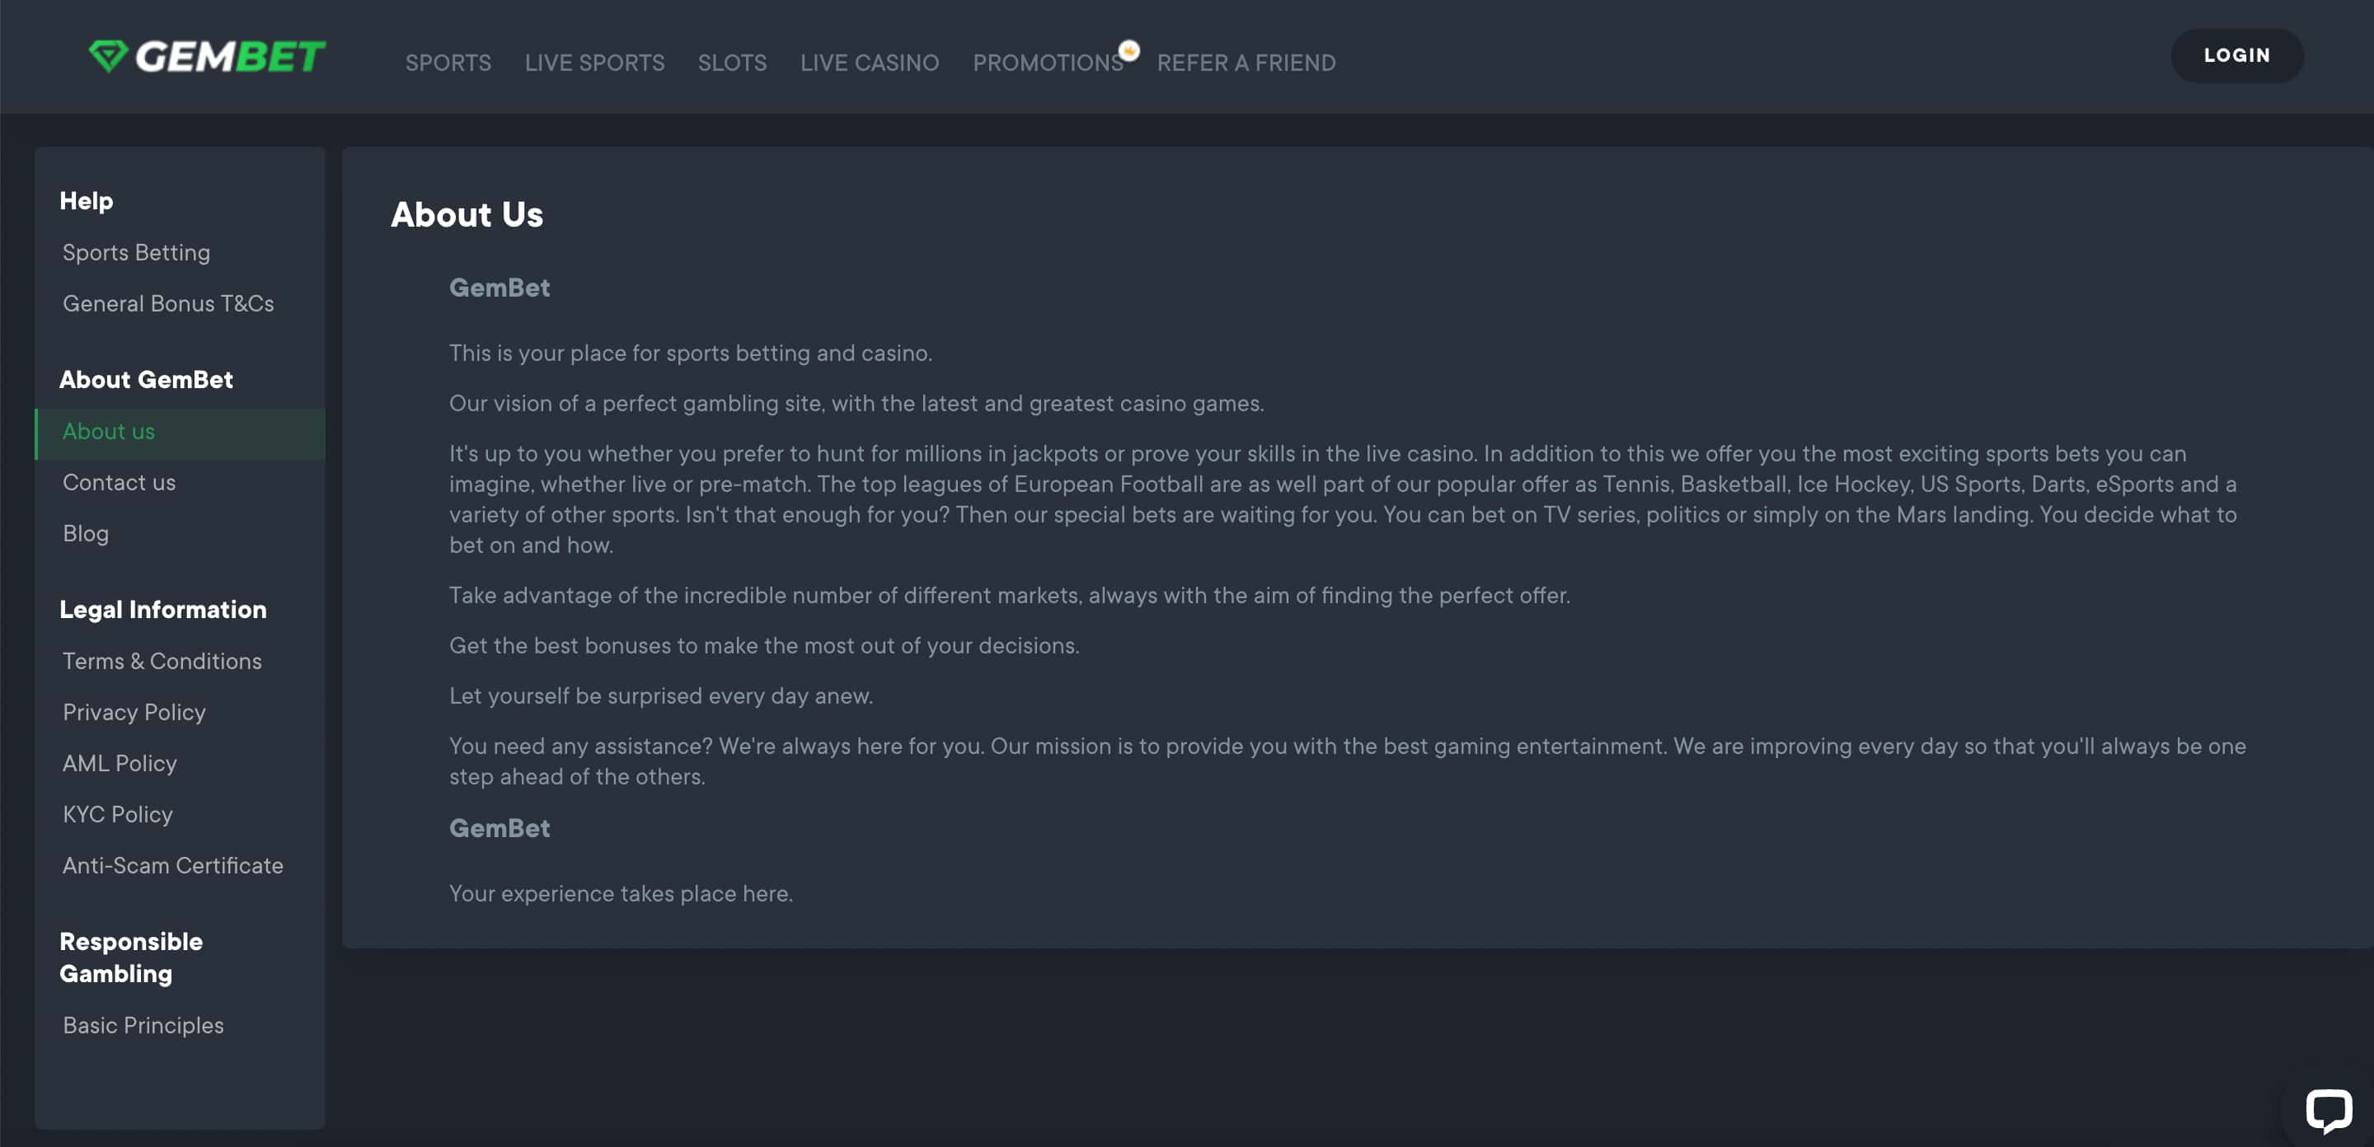Open Terms & Conditions

click(x=162, y=661)
